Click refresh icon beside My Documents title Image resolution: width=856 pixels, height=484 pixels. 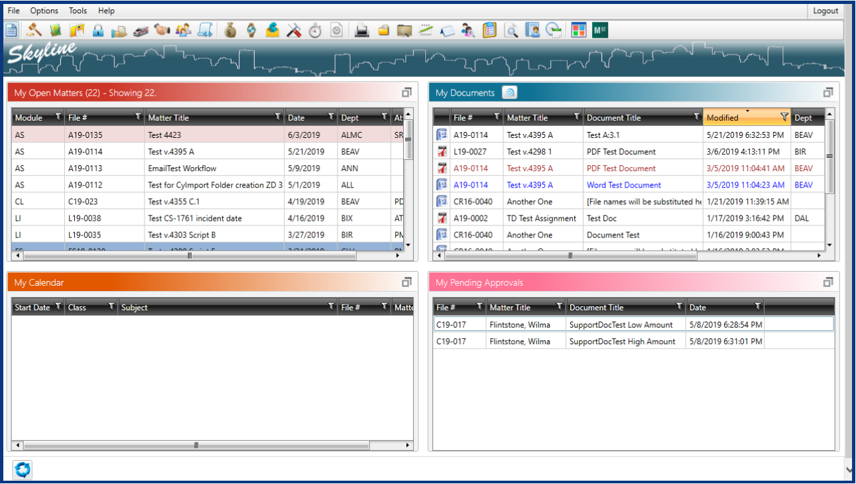[509, 93]
